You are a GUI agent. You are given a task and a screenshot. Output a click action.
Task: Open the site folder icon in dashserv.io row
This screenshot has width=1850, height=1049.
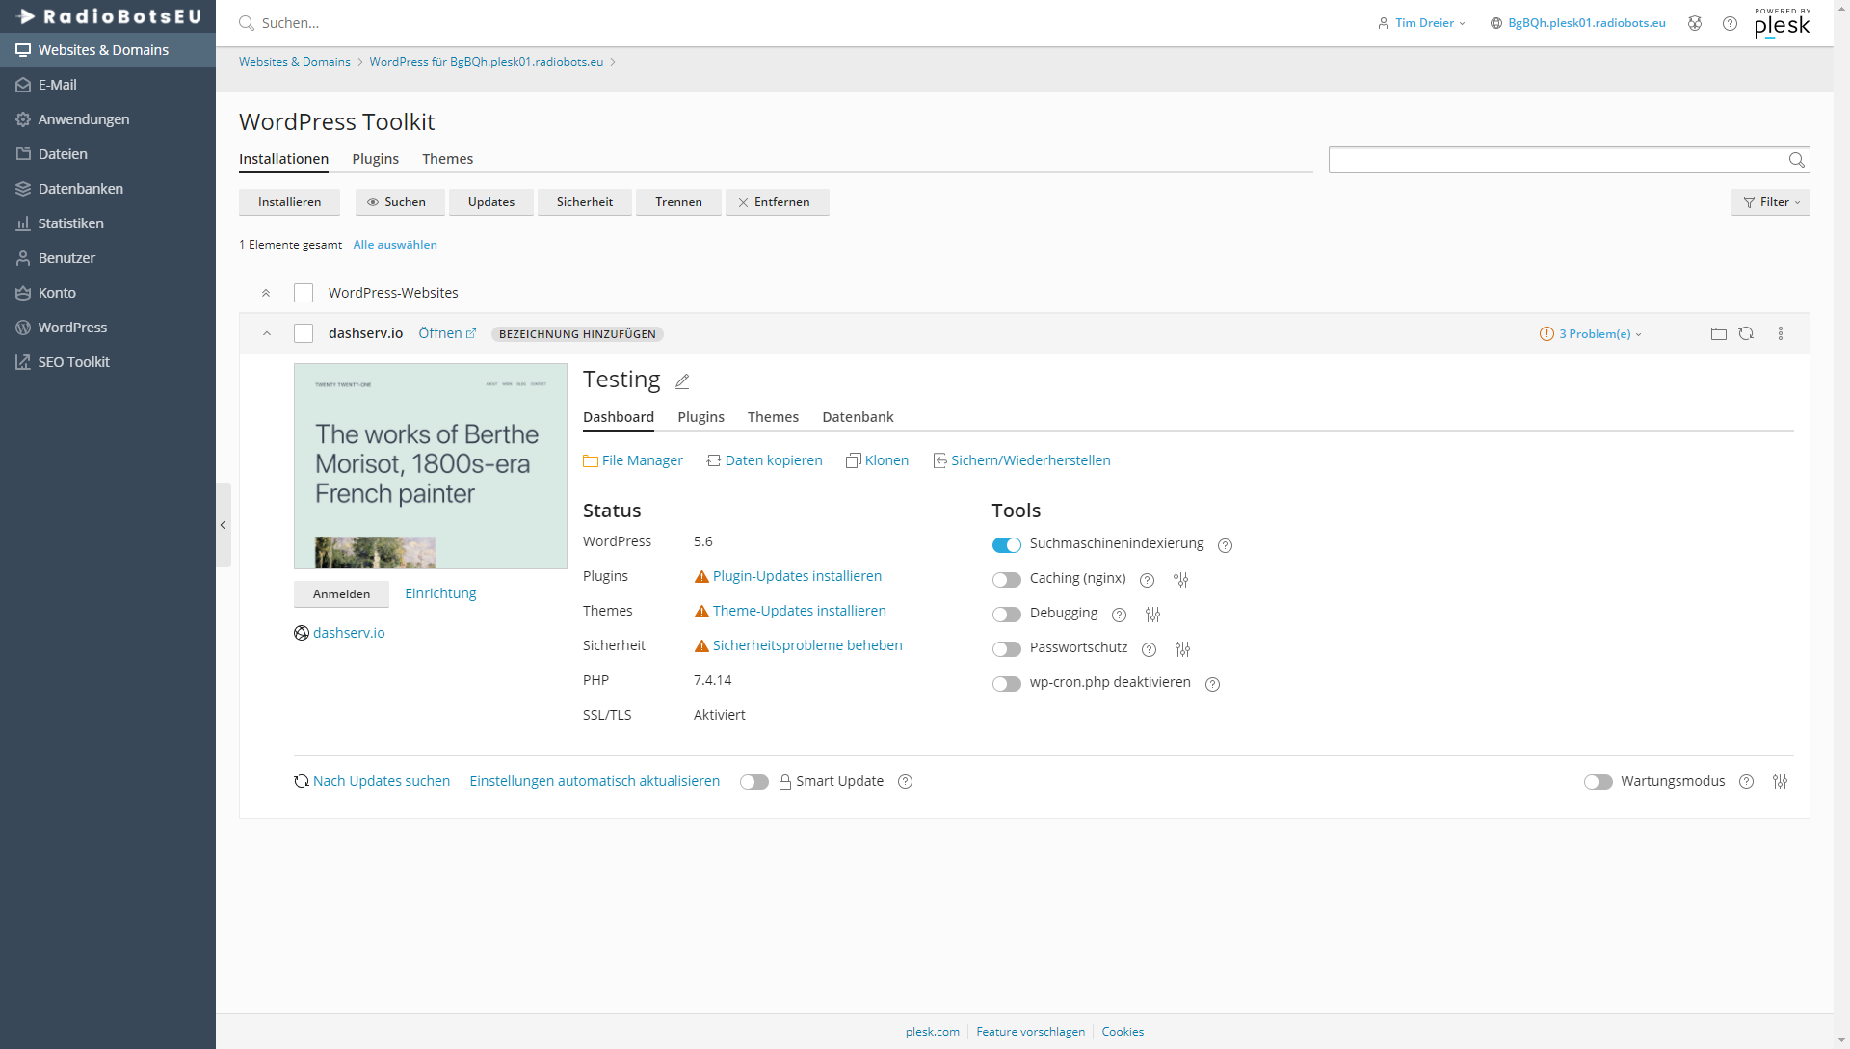tap(1718, 334)
